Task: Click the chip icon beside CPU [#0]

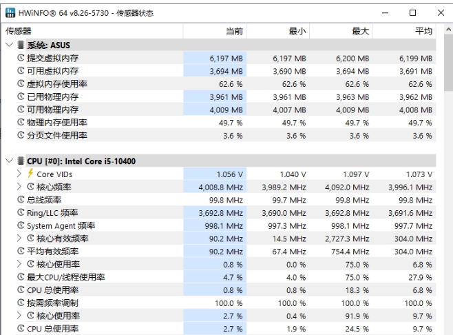Action: (x=21, y=161)
